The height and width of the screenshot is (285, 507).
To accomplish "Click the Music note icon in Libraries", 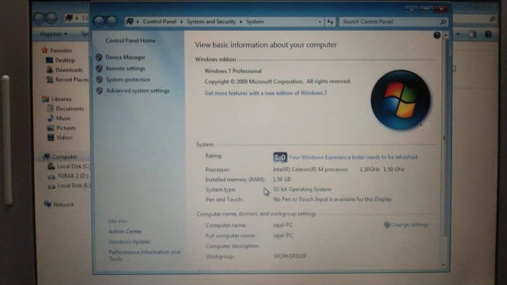I will click(51, 118).
